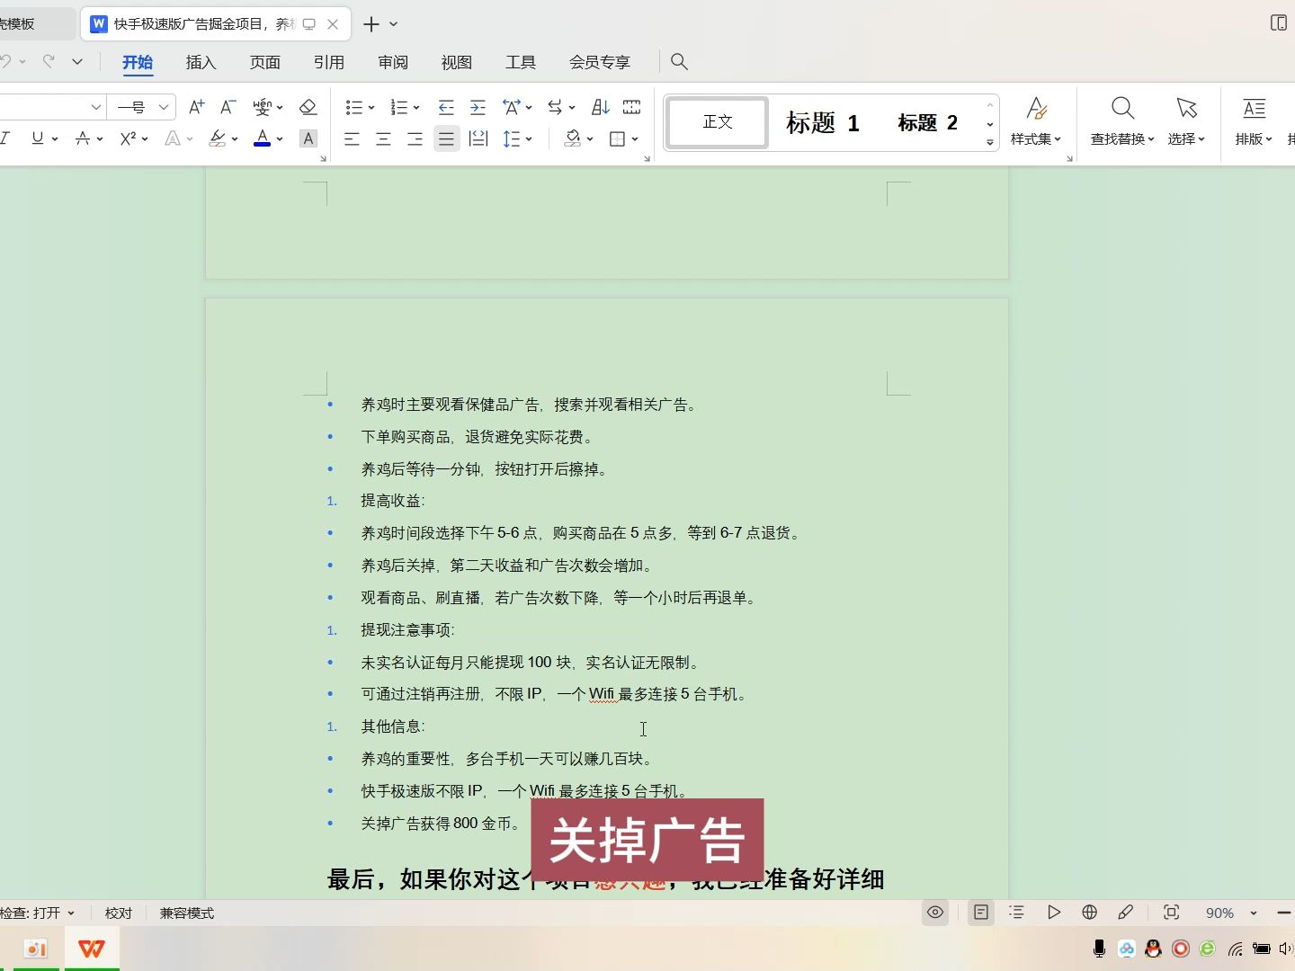Insert a numbered list
This screenshot has width=1295, height=971.
(399, 107)
